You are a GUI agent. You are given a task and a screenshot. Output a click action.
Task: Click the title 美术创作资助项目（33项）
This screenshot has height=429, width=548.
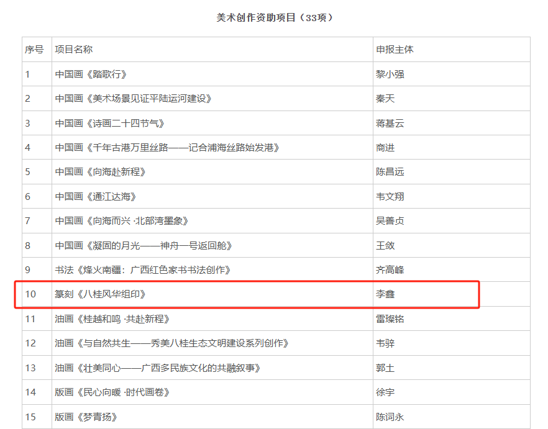pyautogui.click(x=275, y=18)
